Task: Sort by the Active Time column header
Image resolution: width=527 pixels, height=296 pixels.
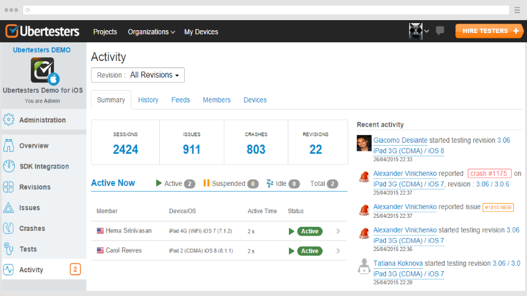Action: [262, 211]
